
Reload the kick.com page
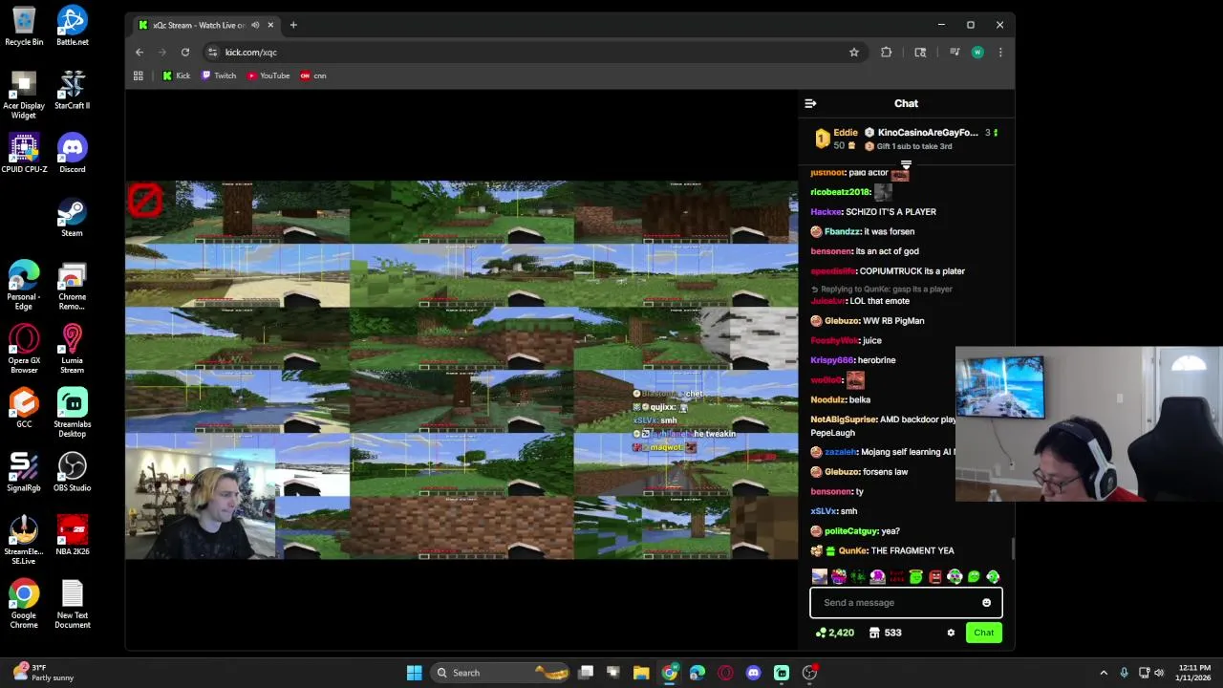pos(185,53)
